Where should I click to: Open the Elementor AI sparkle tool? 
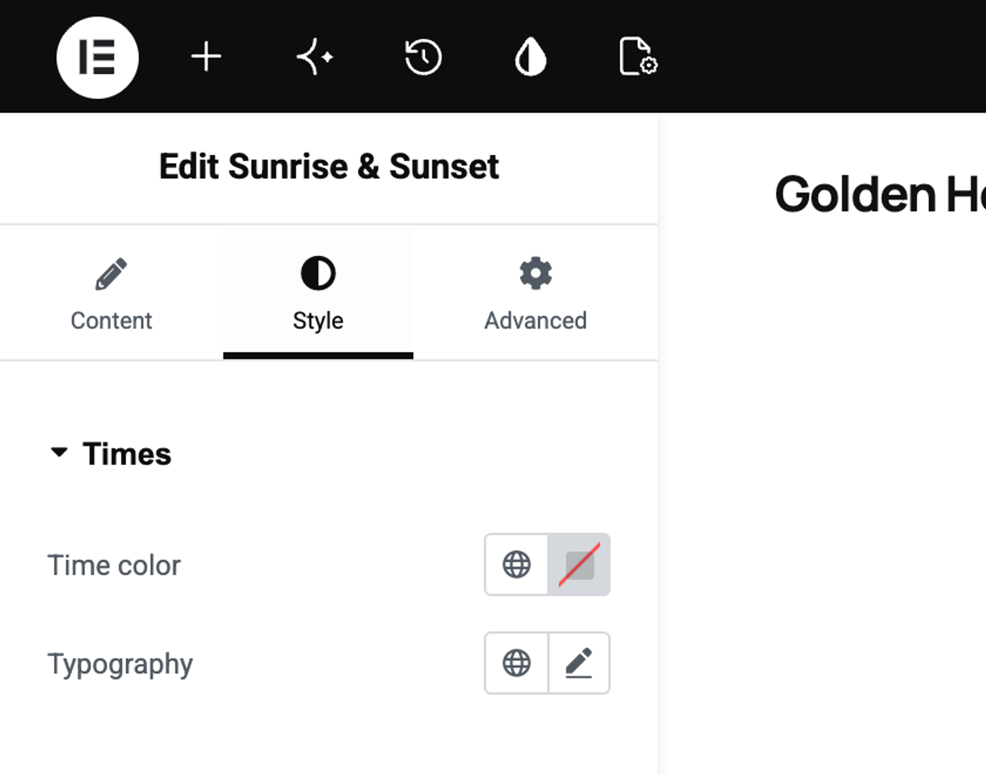point(315,57)
